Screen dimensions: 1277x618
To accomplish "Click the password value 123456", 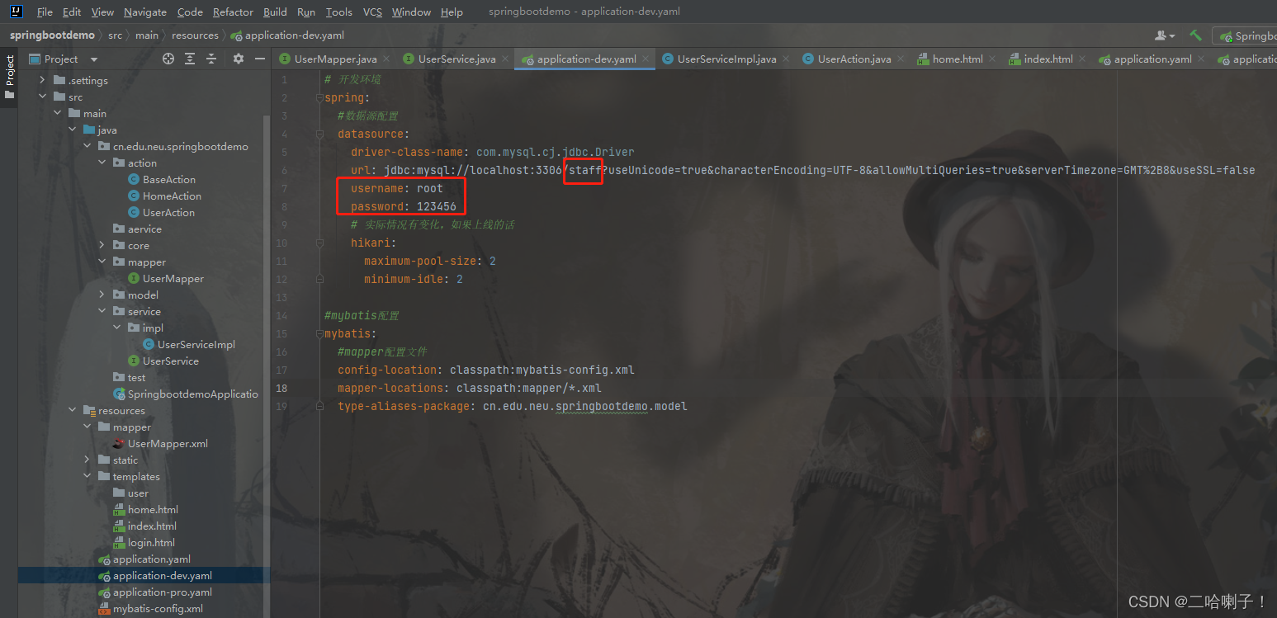I will (437, 206).
